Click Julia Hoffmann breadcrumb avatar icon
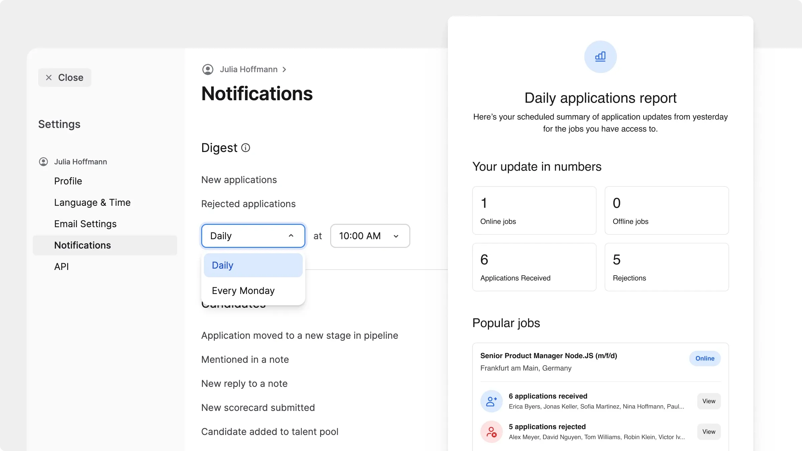The height and width of the screenshot is (451, 802). tap(208, 69)
